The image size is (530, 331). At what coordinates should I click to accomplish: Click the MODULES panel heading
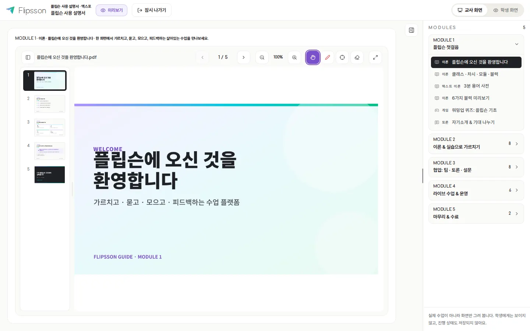[x=442, y=28]
